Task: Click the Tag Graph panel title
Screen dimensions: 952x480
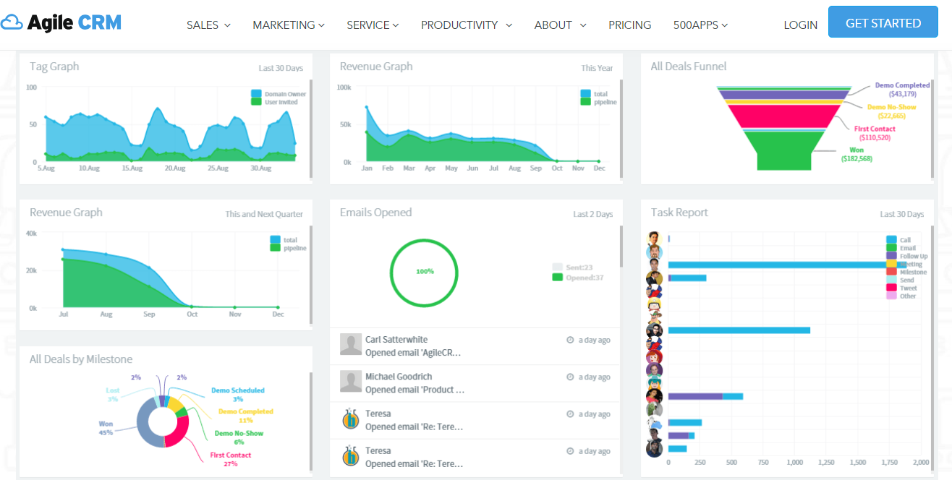Action: [x=54, y=67]
